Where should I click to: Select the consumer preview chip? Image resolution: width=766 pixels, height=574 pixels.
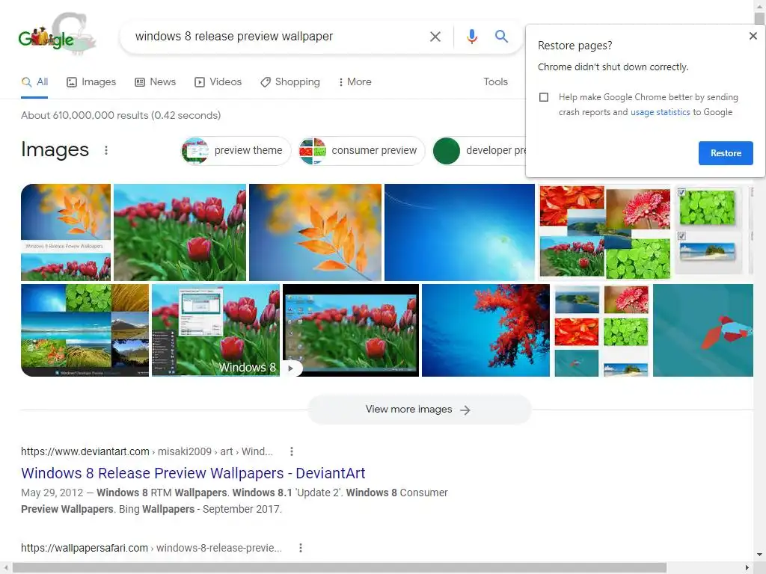coord(361,150)
